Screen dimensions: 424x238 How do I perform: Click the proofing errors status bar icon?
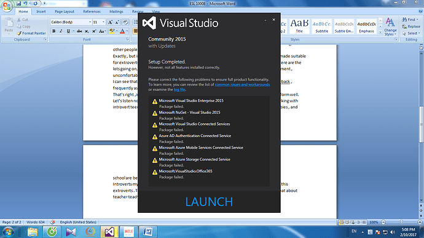click(52, 222)
